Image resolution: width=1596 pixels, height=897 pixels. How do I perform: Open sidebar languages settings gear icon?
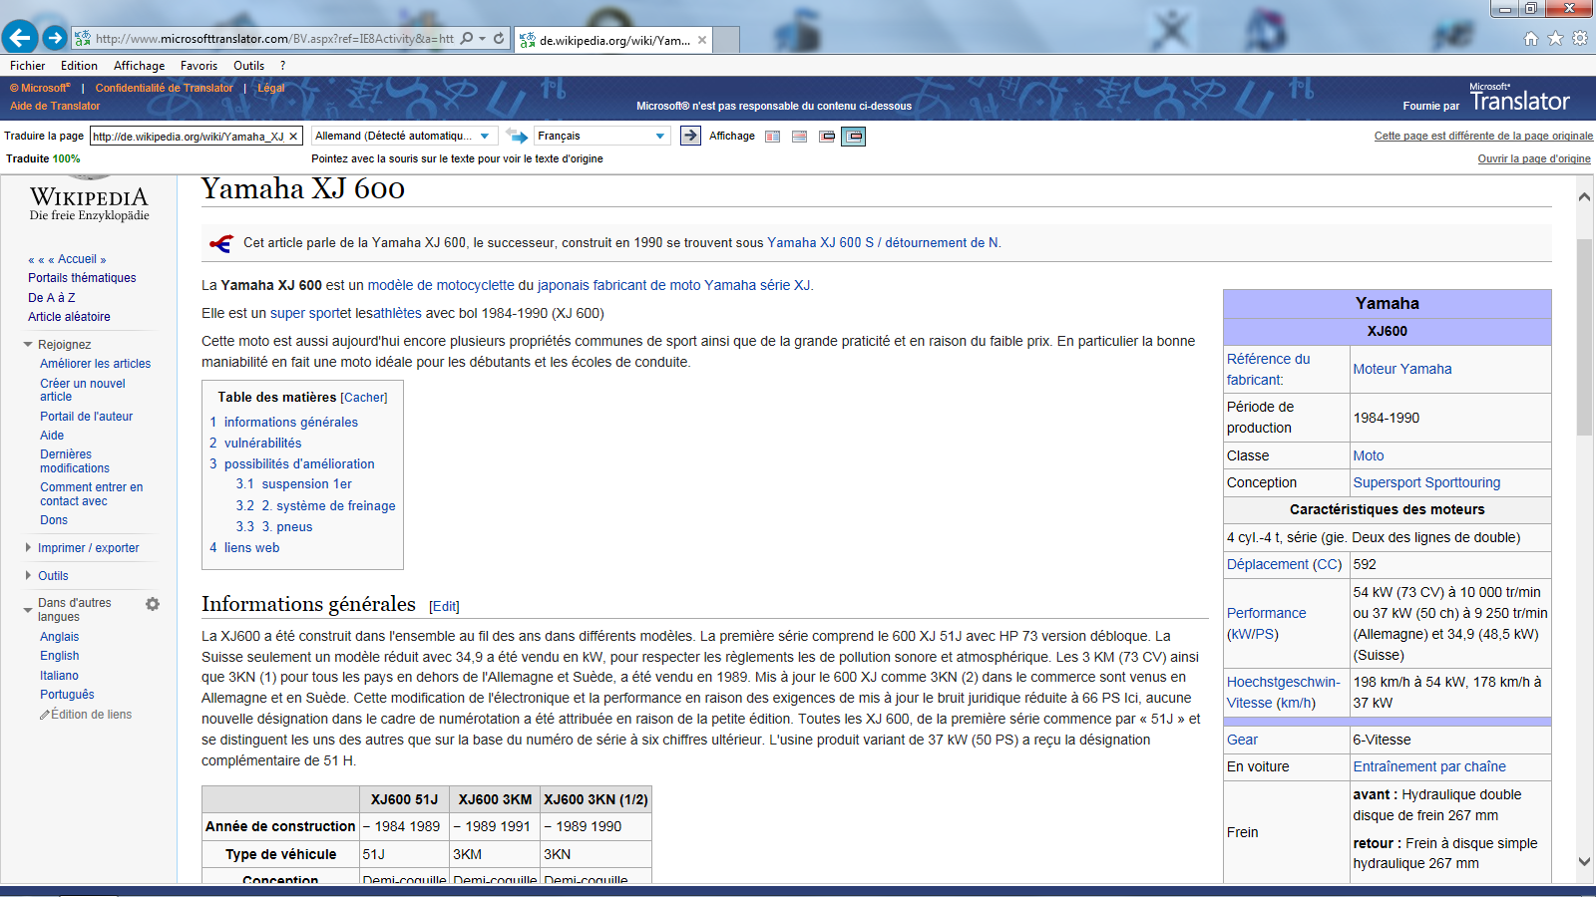pyautogui.click(x=153, y=604)
